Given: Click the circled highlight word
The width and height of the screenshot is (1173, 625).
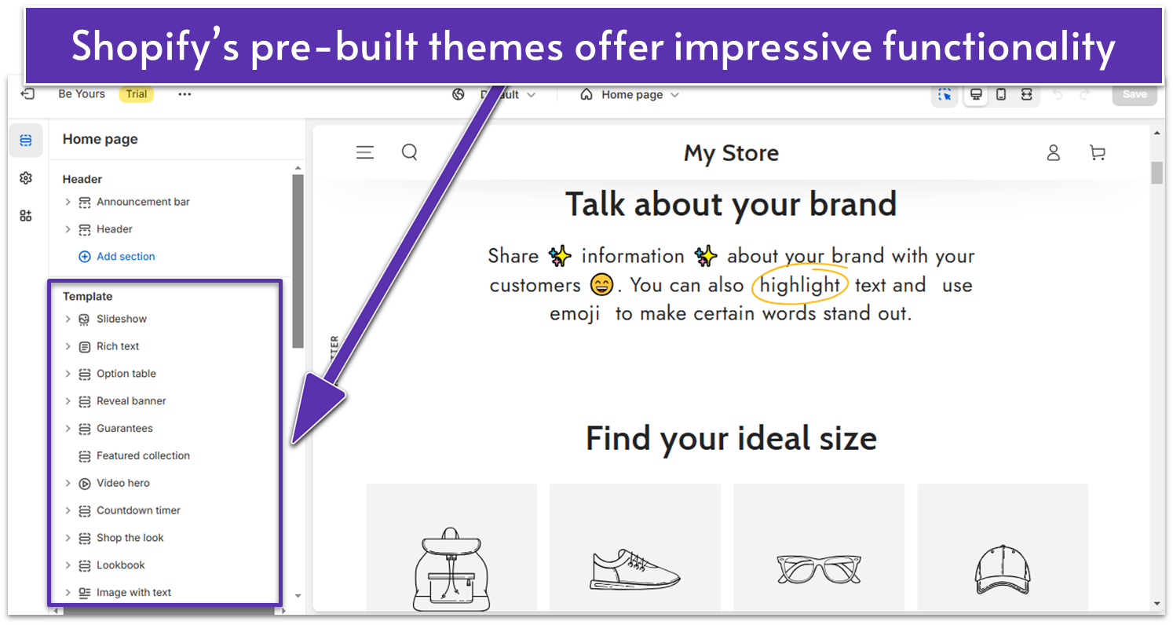Looking at the screenshot, I should 800,285.
